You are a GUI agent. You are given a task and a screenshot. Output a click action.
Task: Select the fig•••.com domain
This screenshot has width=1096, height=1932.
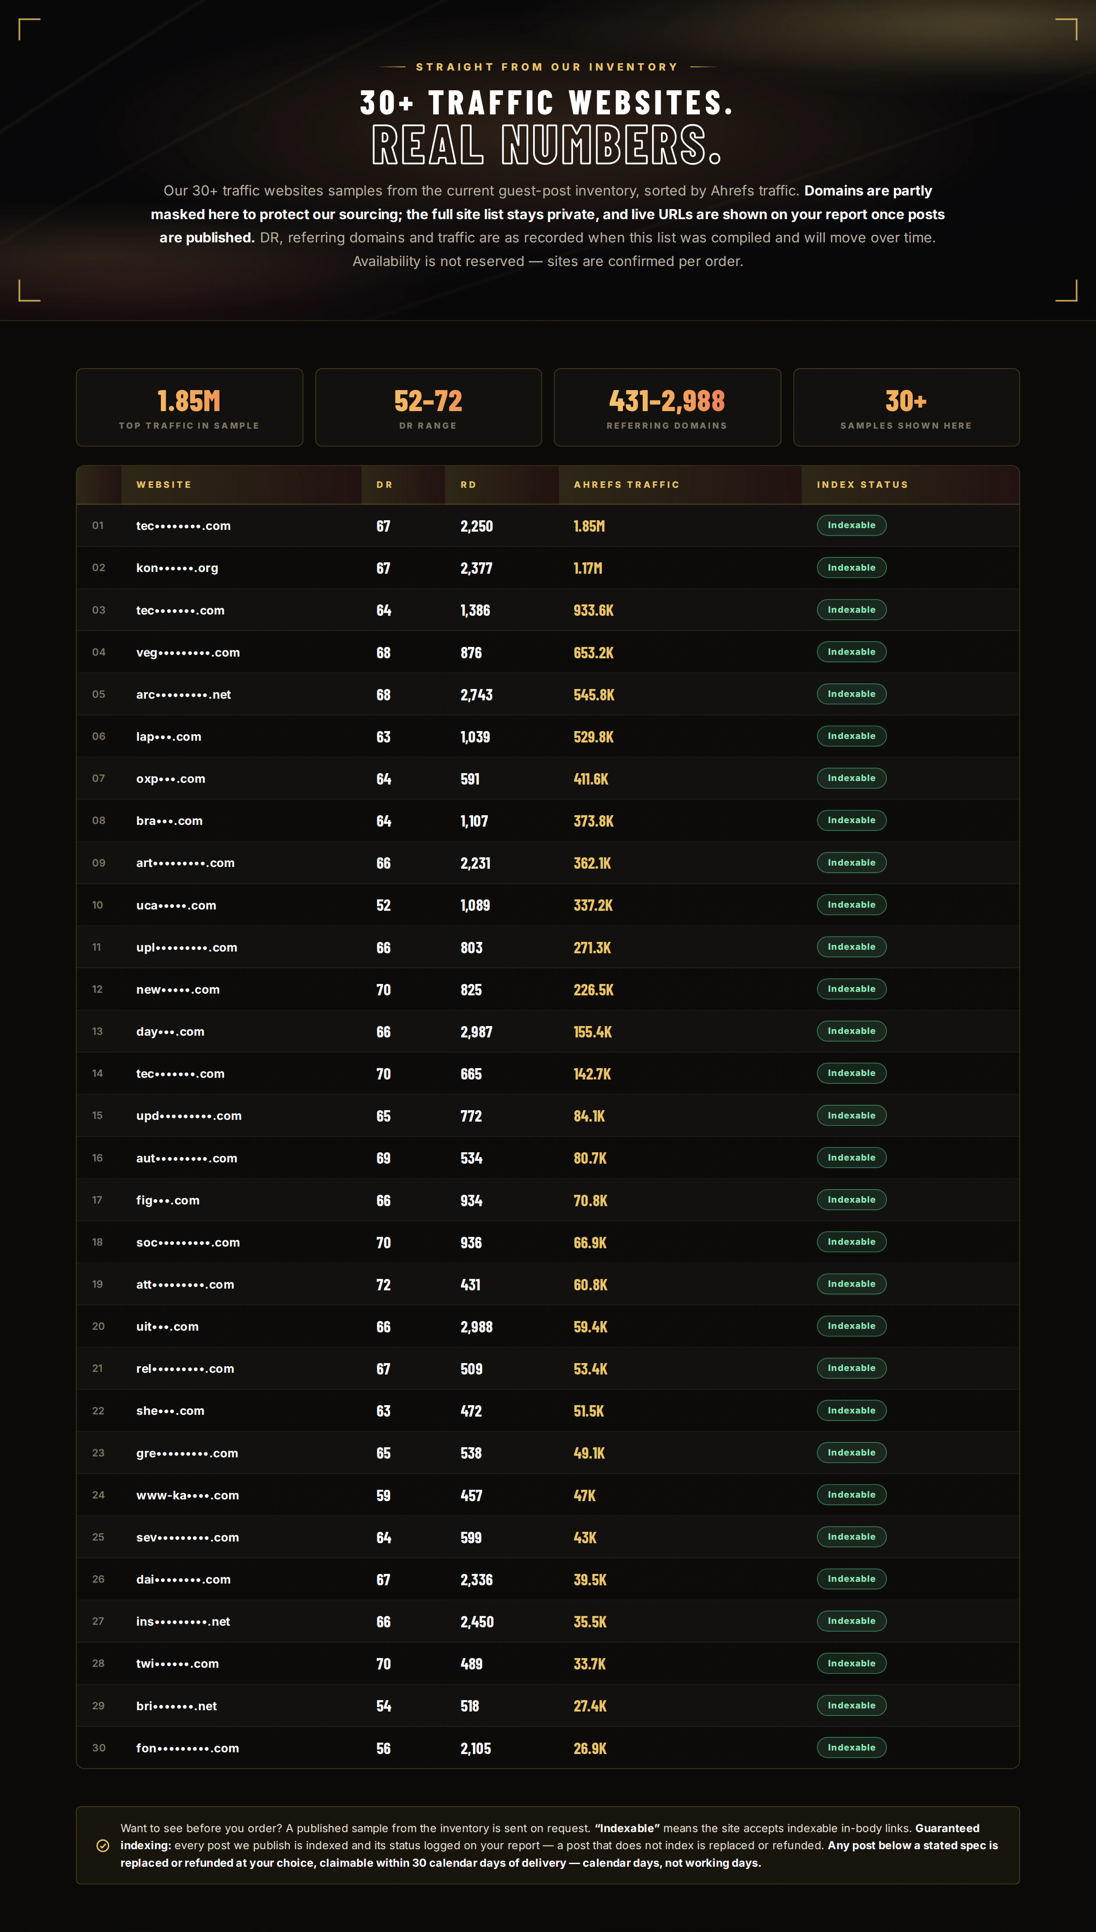pos(168,1200)
